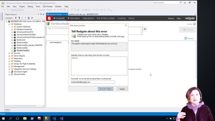Viewport: 215px width, 121px height.
Task: Click inside the Error details text box
Action: coord(99,46)
